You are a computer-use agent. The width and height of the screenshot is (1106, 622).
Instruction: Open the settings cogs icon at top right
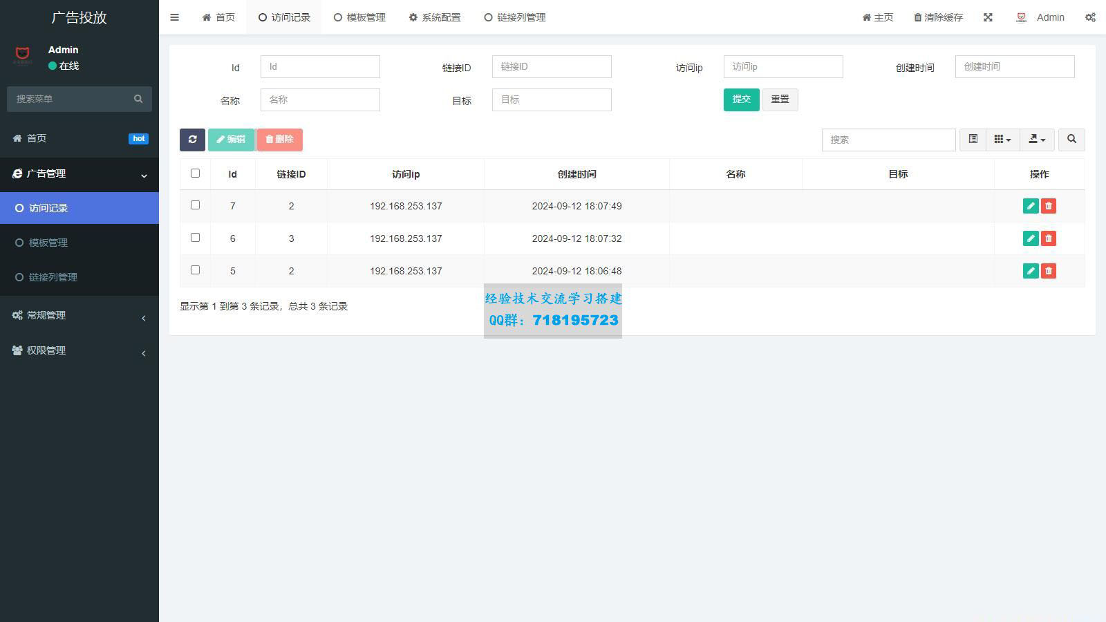(x=1090, y=17)
